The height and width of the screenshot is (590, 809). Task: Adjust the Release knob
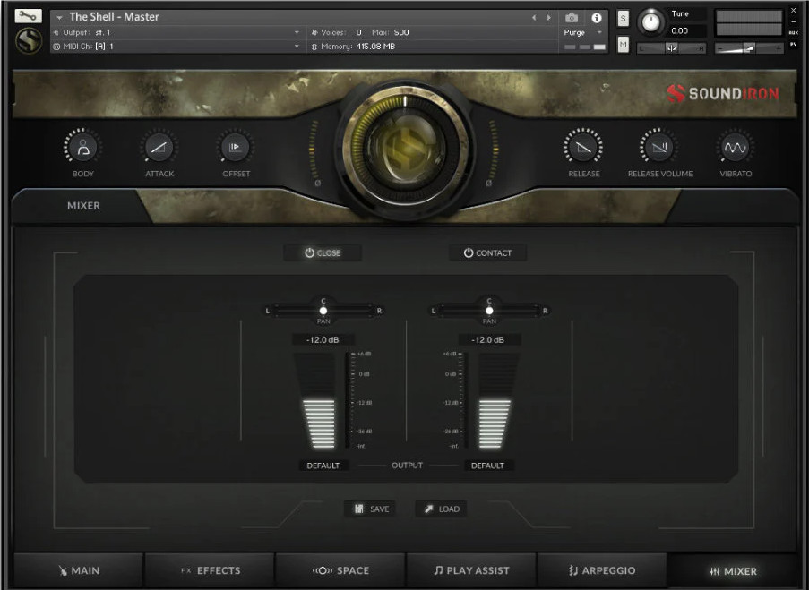582,149
